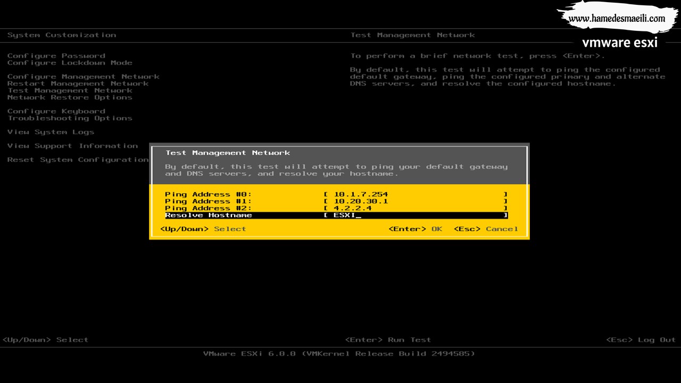Screen dimensions: 681x383
Task: Click the Ping Address #0 field
Action: pyautogui.click(x=416, y=194)
